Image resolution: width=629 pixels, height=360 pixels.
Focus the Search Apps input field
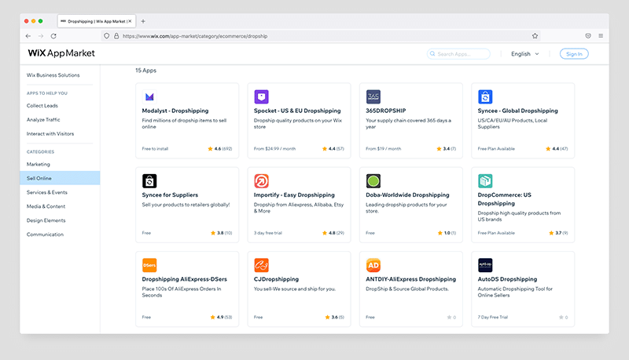[x=458, y=54]
